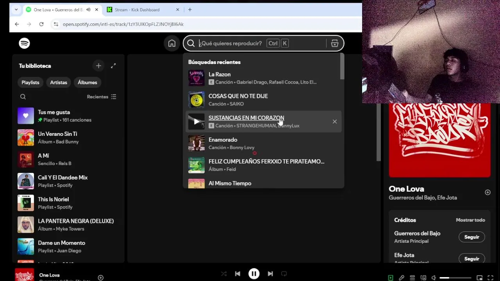This screenshot has width=500, height=281.
Task: Create a new playlist with plus icon
Action: 98,66
